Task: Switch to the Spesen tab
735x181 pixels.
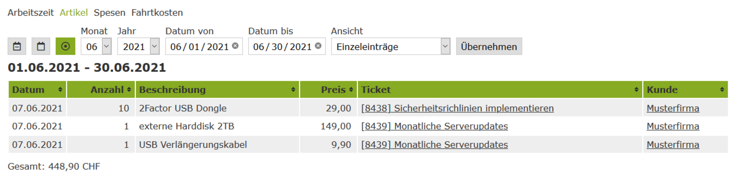Action: [109, 13]
